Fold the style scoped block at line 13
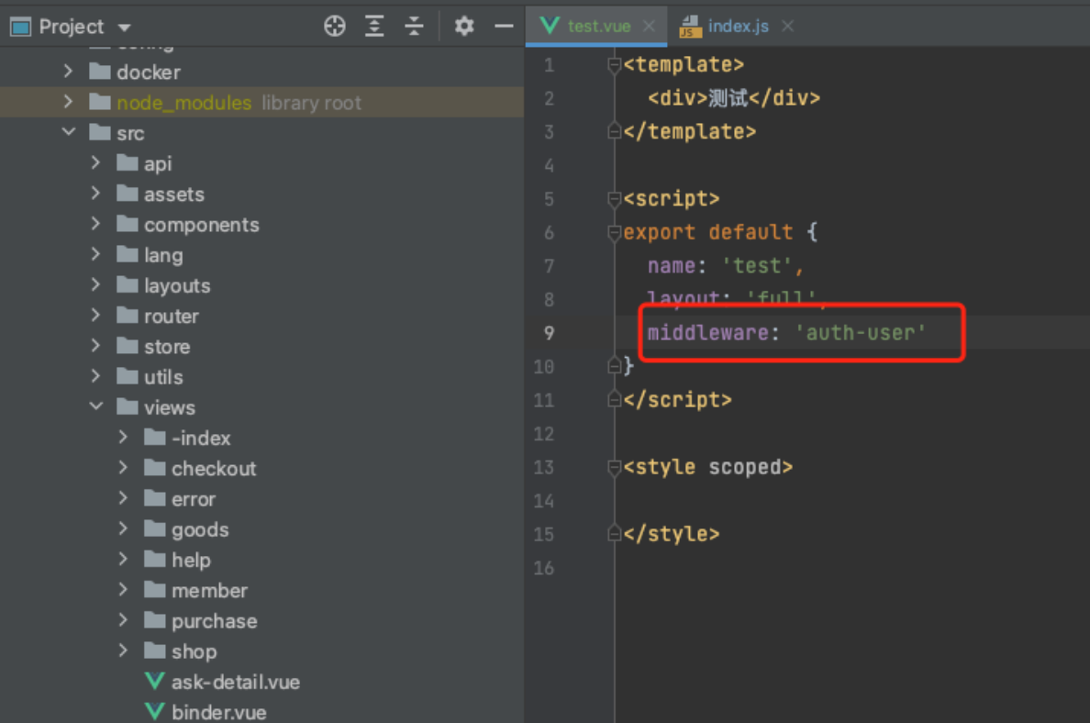Image resolution: width=1090 pixels, height=723 pixels. click(x=614, y=468)
